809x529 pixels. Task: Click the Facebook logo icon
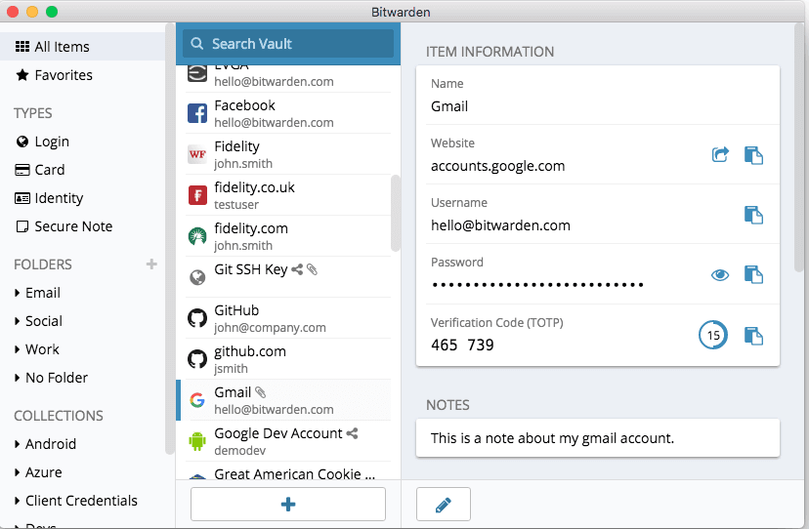[197, 113]
